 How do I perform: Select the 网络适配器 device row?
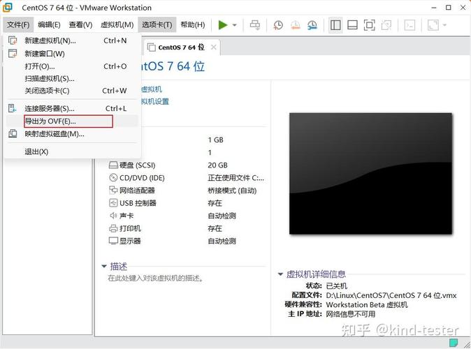187,191
